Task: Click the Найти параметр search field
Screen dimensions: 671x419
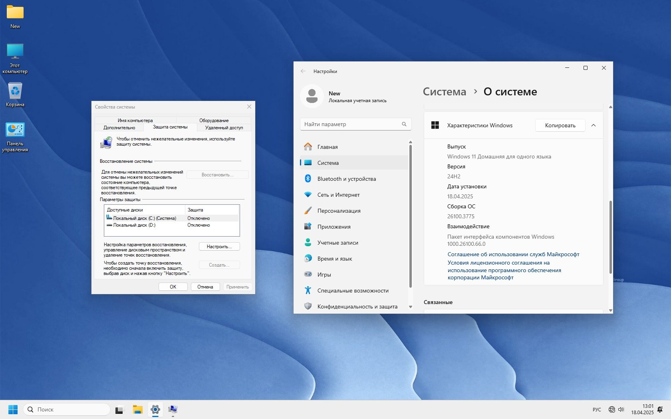Action: (x=351, y=124)
